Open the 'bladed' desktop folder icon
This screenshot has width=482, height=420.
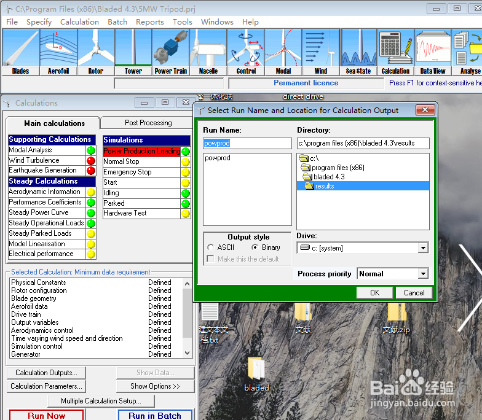click(x=256, y=374)
